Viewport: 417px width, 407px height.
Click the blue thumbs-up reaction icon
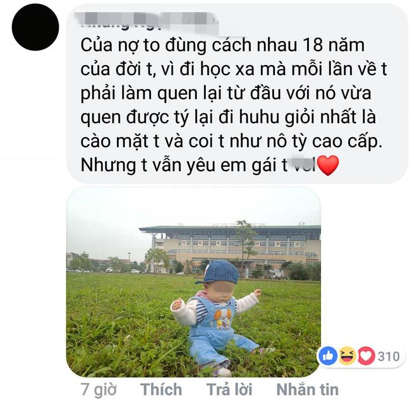pos(328,356)
